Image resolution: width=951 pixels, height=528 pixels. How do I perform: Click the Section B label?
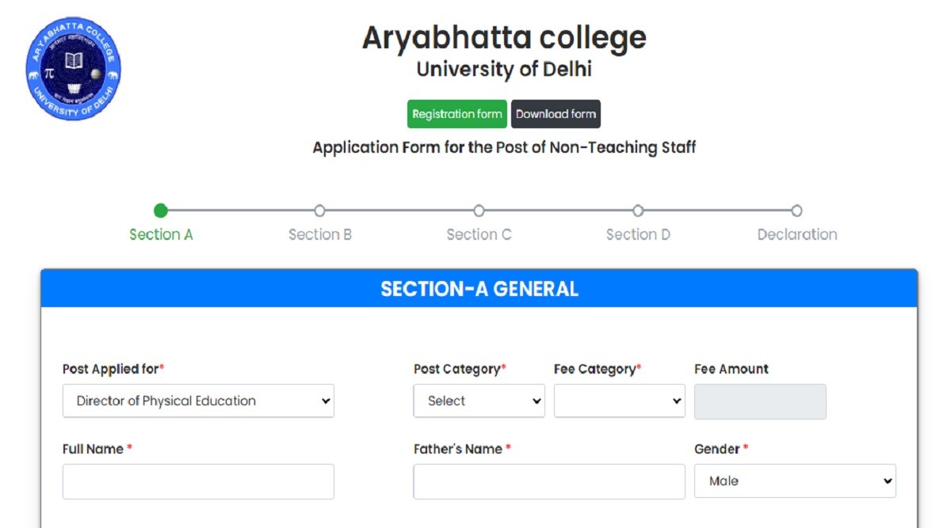click(x=320, y=234)
